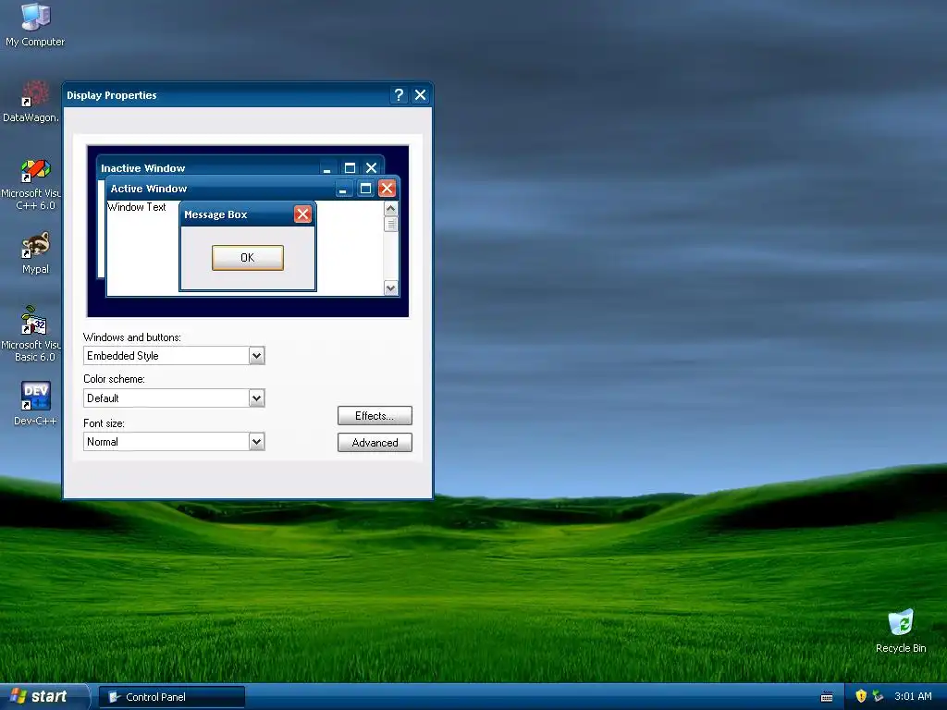Click the Inactive Window minimize icon in preview

[326, 168]
